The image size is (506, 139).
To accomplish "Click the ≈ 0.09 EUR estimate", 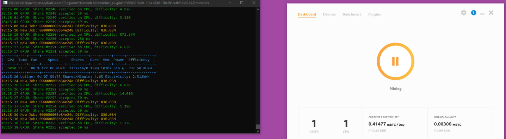I will (442, 130).
